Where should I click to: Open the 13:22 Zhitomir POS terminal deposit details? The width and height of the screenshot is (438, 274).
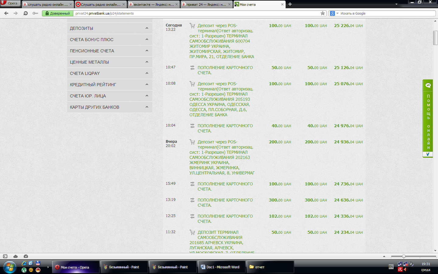[x=222, y=41]
